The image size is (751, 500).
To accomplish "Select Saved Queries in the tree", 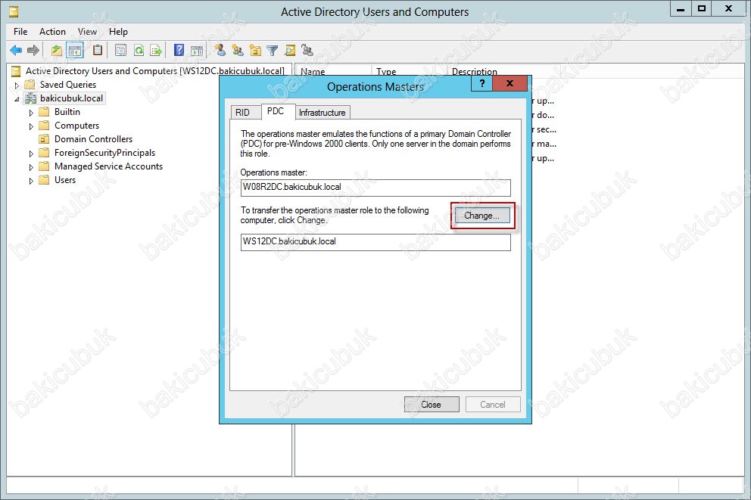I will tap(68, 85).
